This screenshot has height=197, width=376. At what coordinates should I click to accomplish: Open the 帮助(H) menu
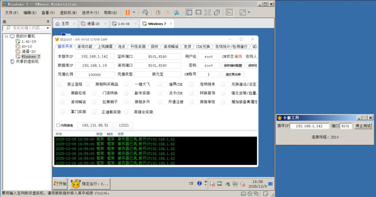(x=110, y=13)
